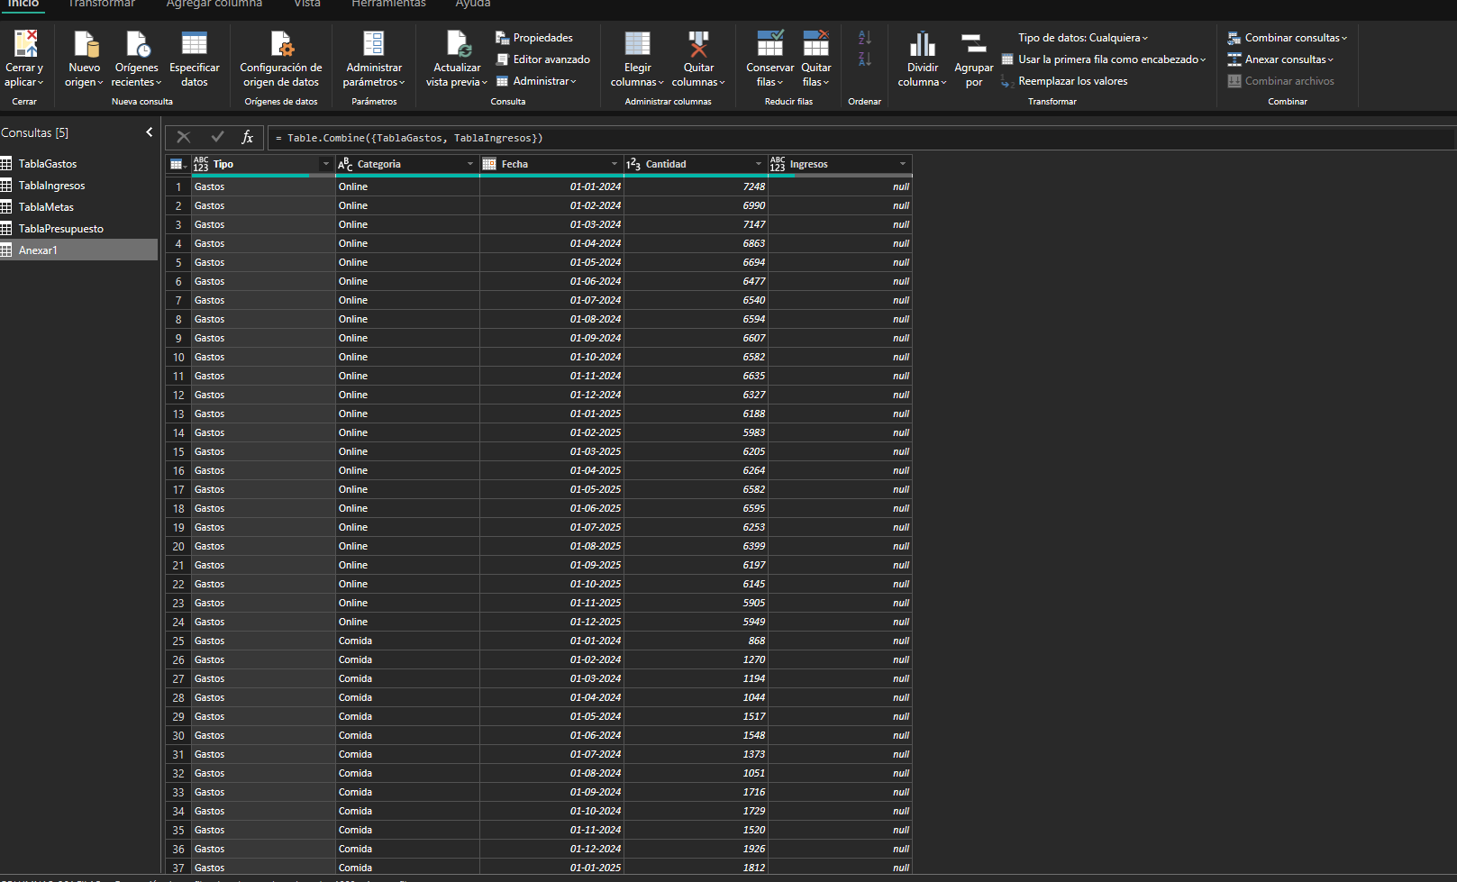This screenshot has width=1457, height=882.
Task: Select the TablaPresupuesto query
Action: (x=61, y=229)
